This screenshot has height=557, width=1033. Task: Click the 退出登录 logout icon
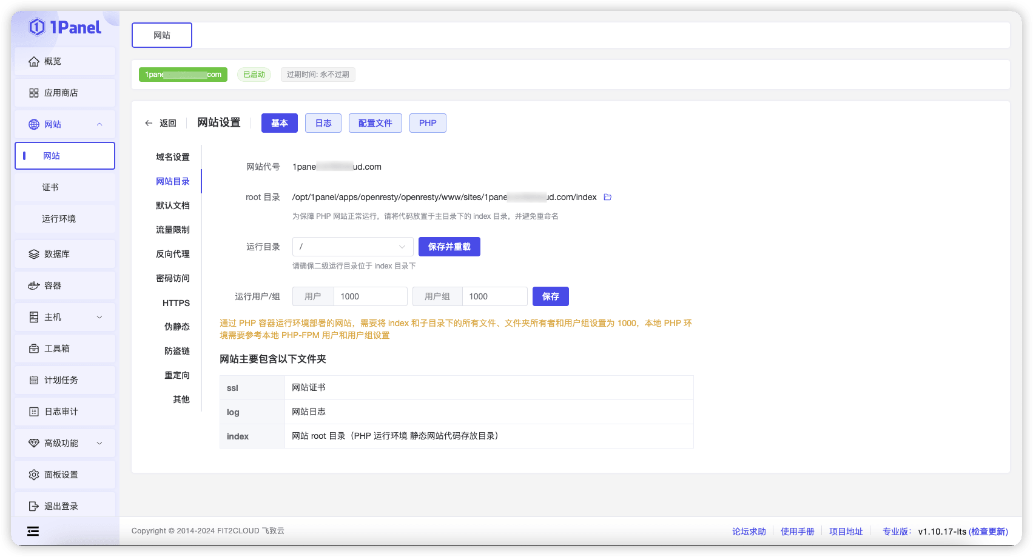34,505
